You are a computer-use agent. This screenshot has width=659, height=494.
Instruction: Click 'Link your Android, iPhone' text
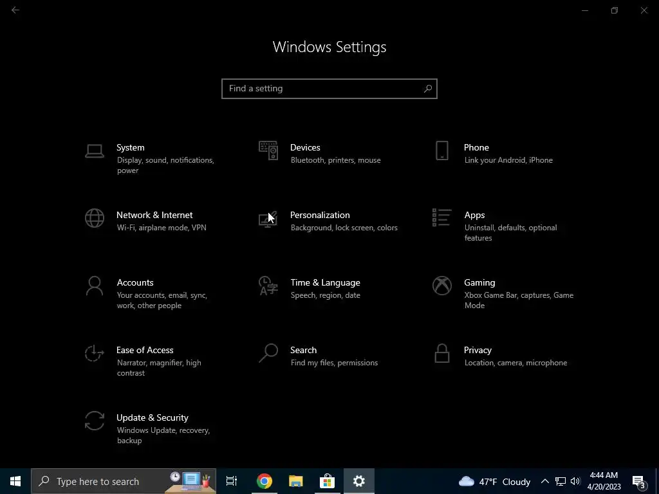coord(508,160)
